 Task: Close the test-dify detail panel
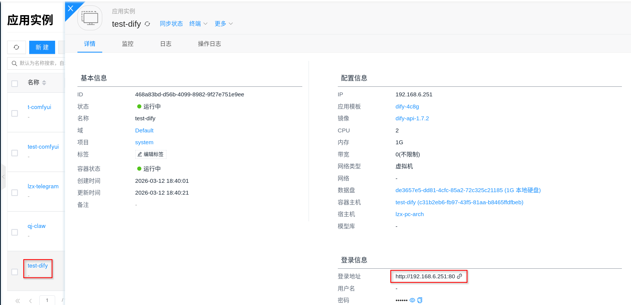pos(71,8)
